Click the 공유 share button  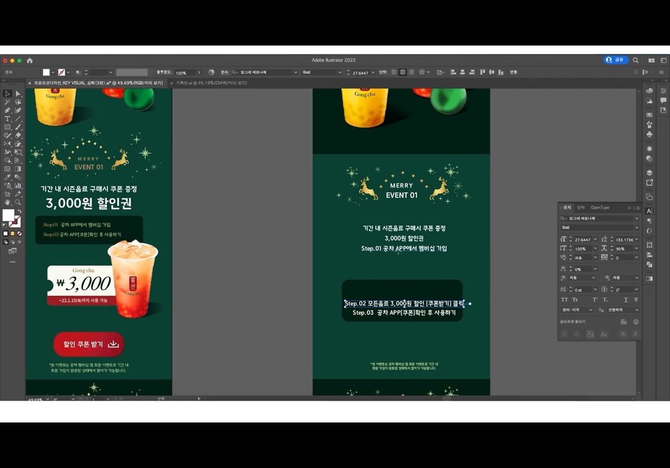[616, 60]
